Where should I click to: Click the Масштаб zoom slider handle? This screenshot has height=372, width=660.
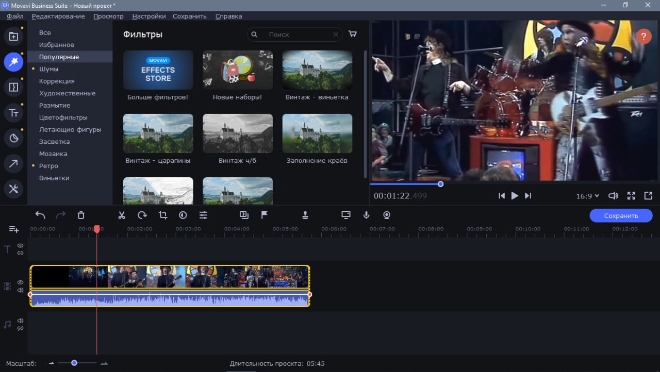tap(74, 363)
